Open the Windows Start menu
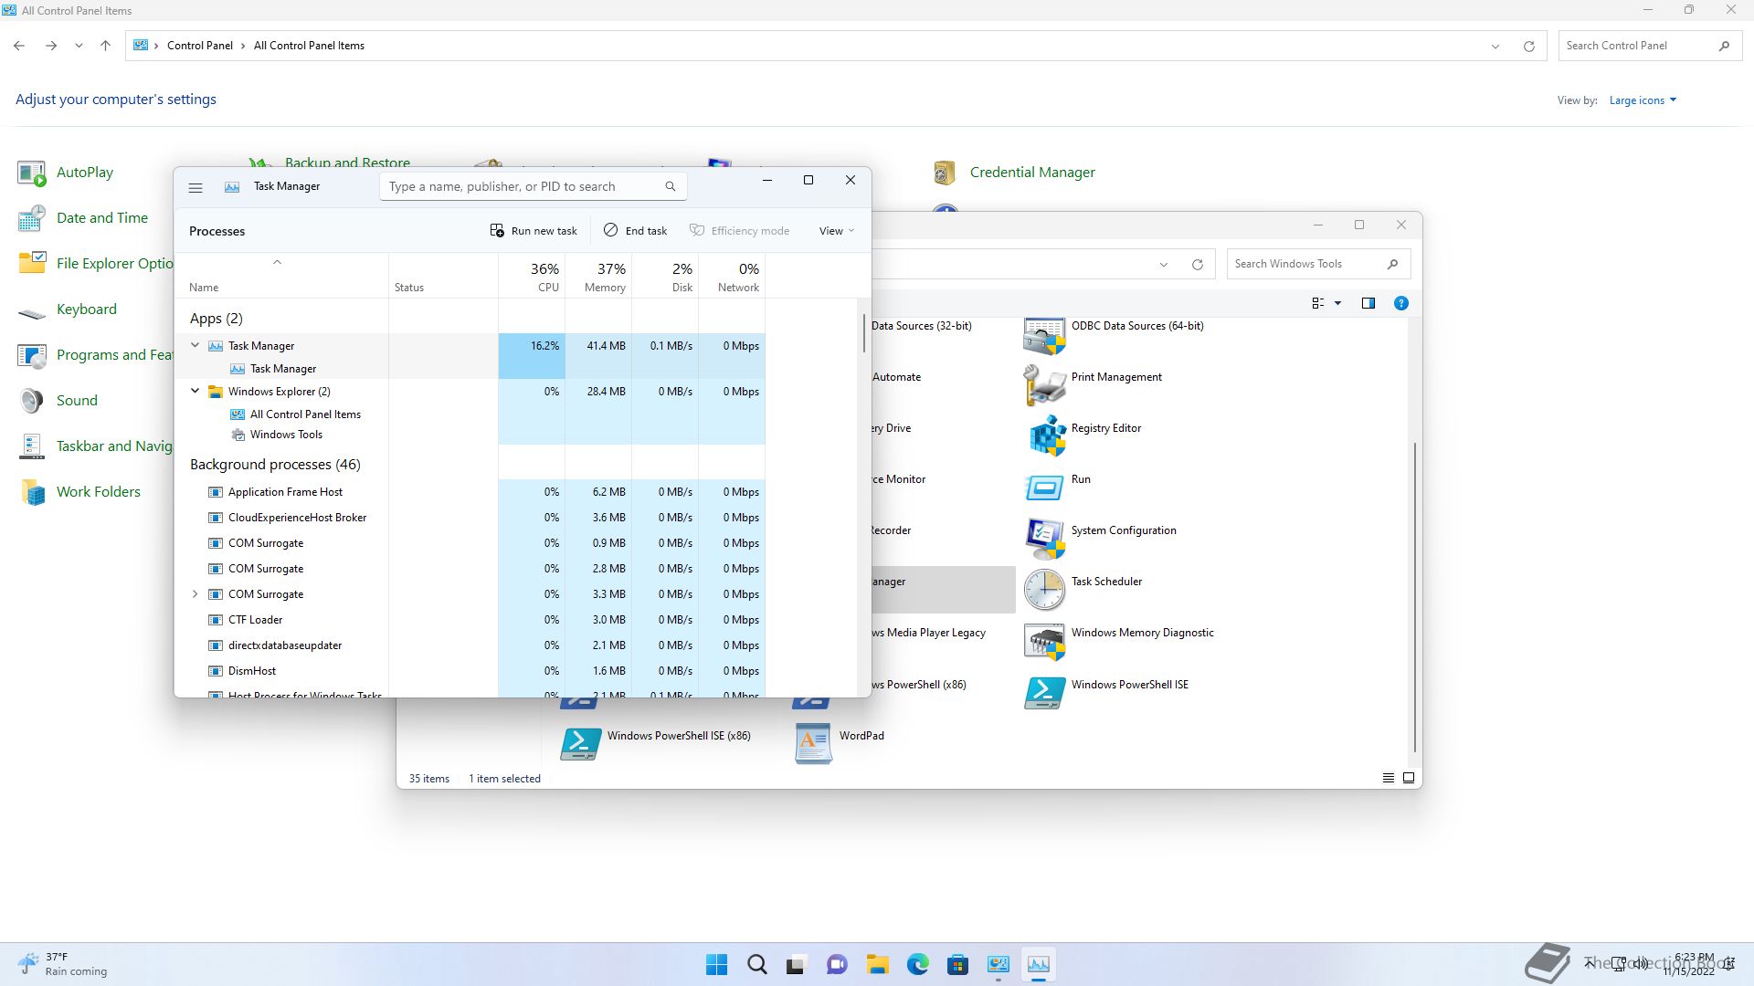The width and height of the screenshot is (1754, 986). pos(717,964)
